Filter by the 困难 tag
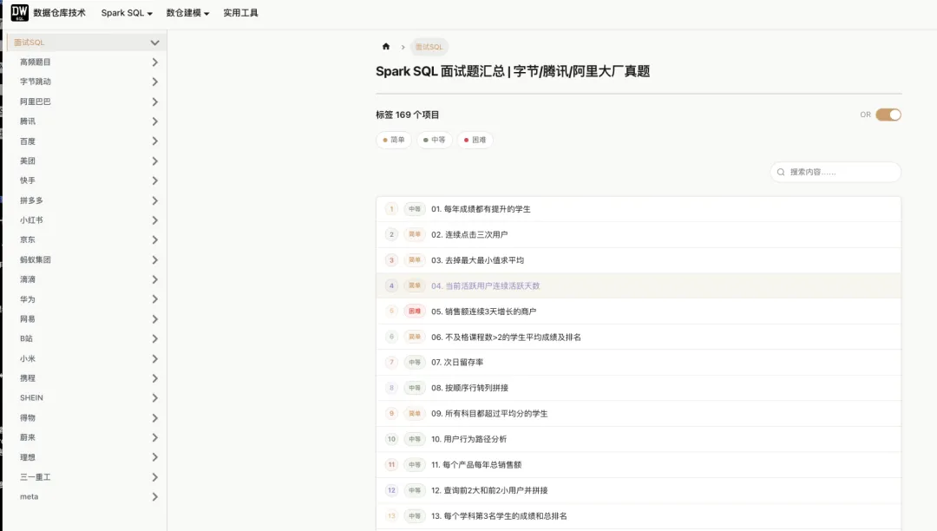The height and width of the screenshot is (531, 937). [x=475, y=140]
